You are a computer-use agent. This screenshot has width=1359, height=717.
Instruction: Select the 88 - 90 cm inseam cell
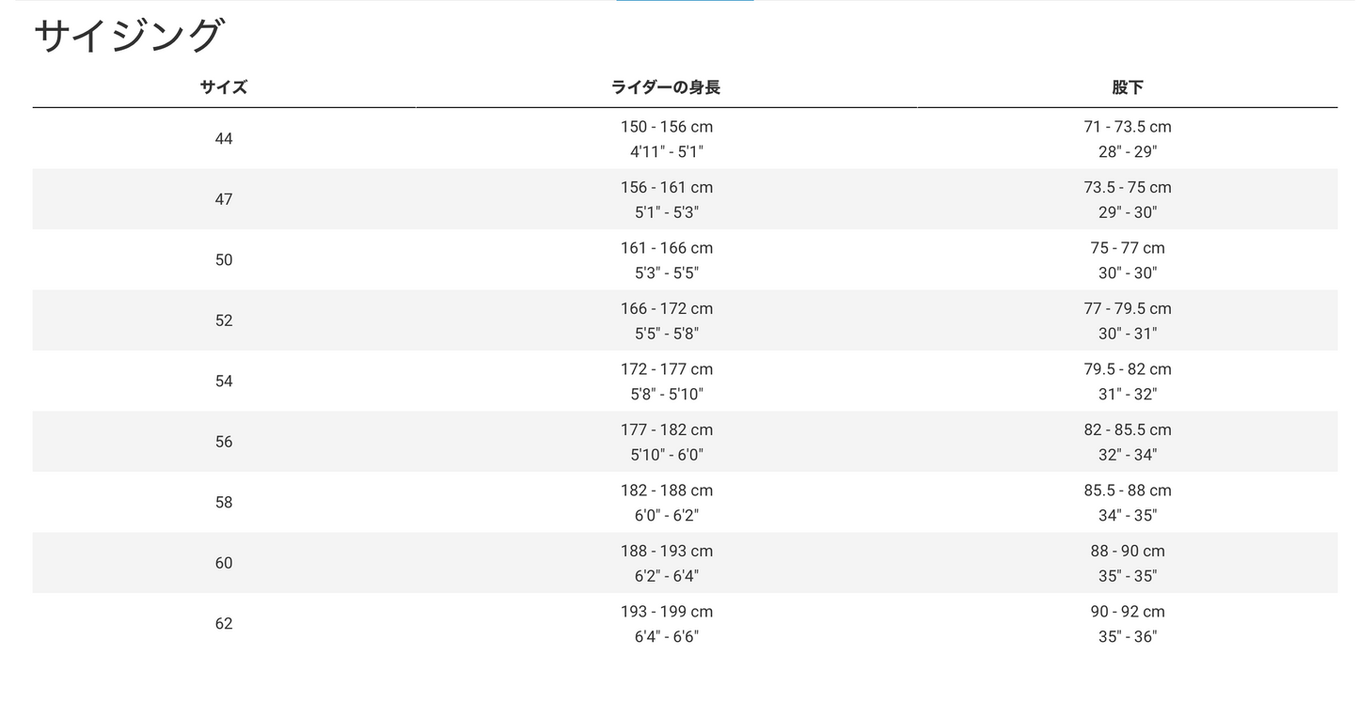(1127, 551)
